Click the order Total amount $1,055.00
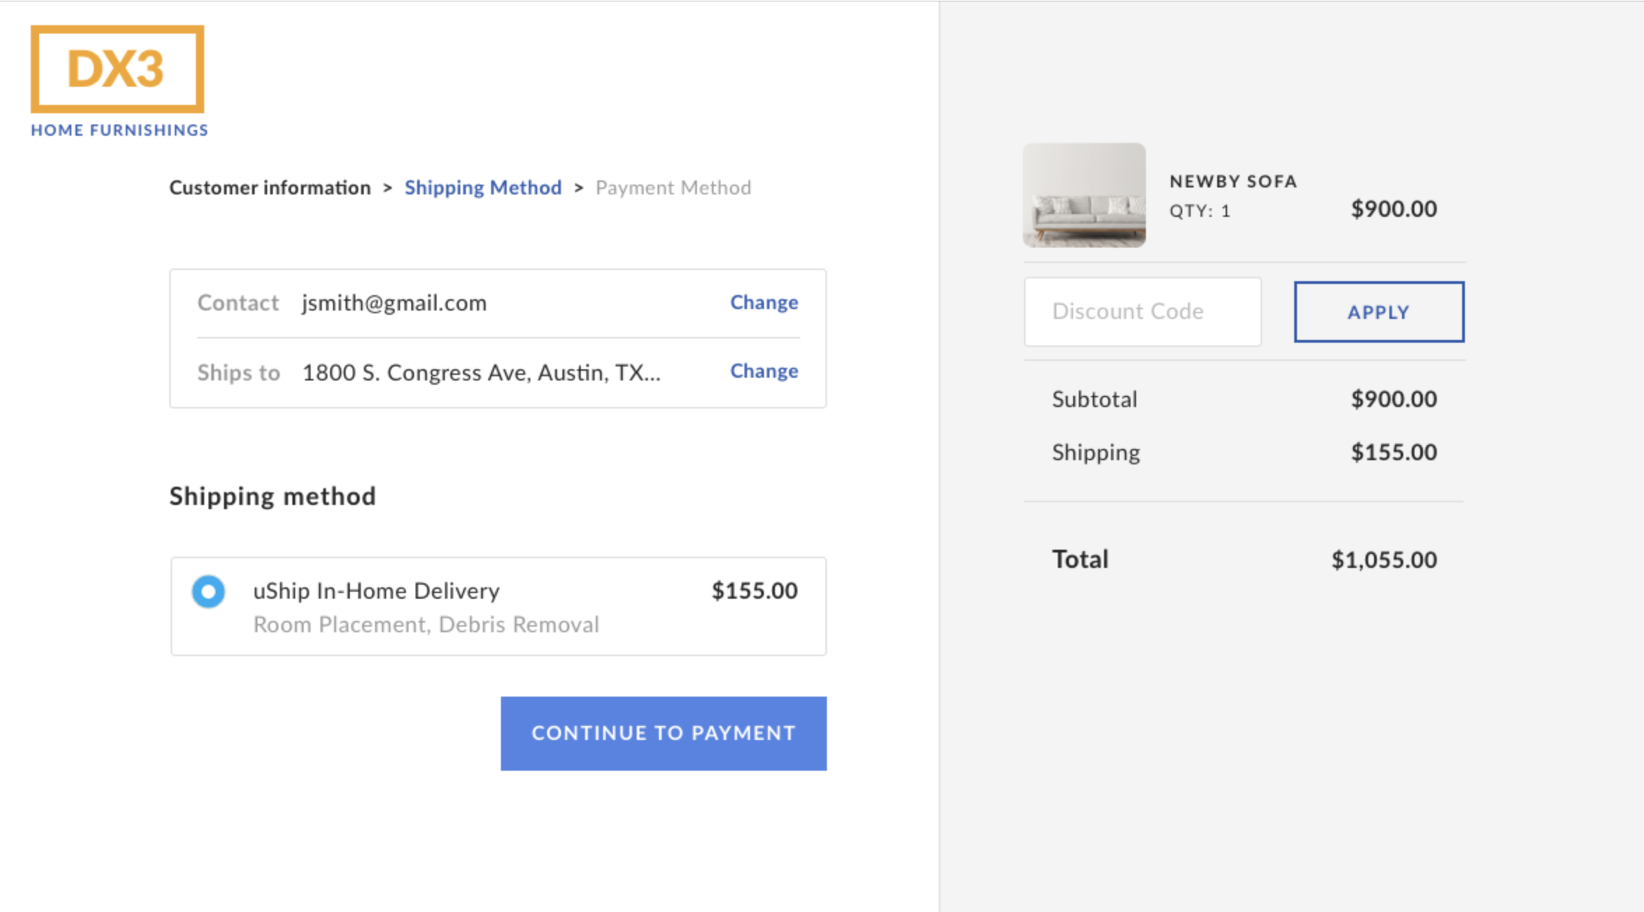 click(1384, 560)
